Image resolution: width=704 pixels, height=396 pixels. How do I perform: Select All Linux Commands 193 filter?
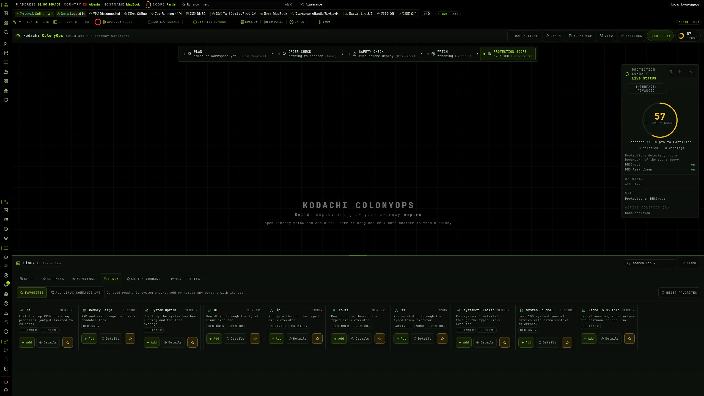click(76, 293)
